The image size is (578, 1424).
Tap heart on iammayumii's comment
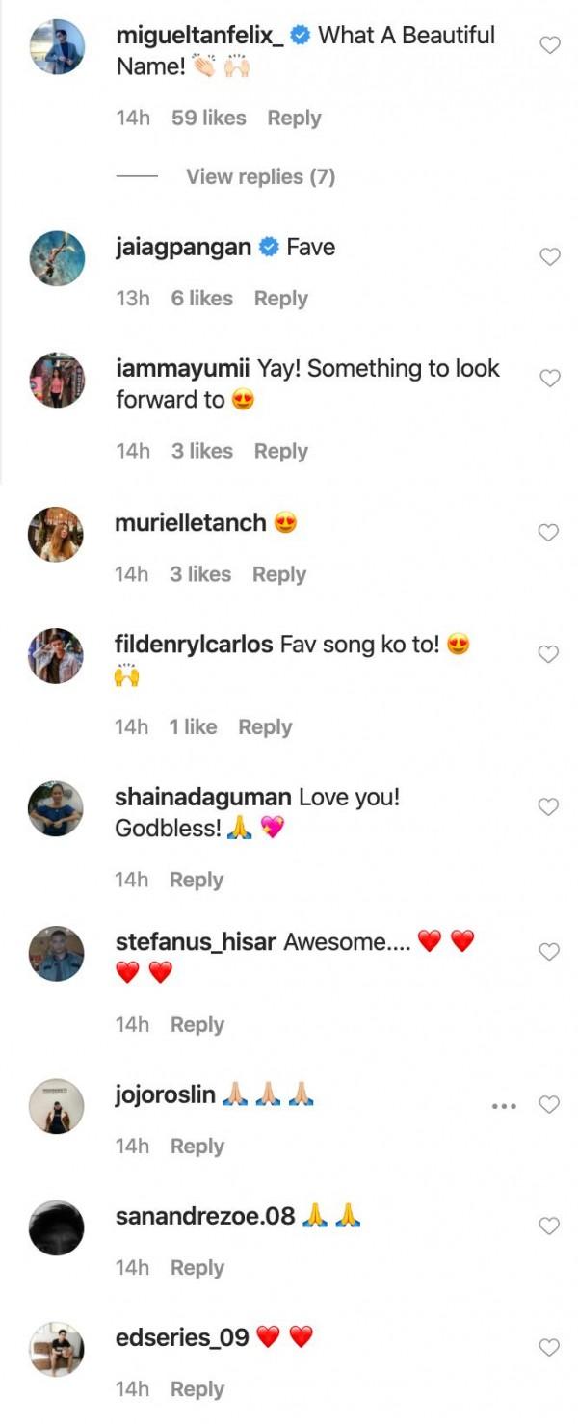pos(549,379)
